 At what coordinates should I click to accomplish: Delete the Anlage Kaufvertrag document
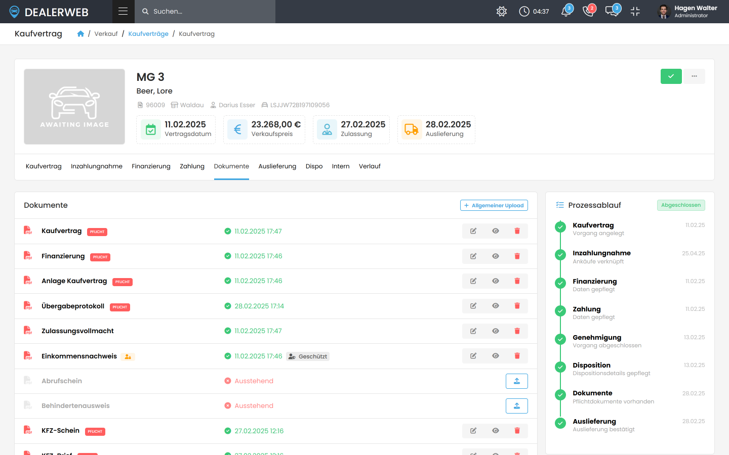517,281
